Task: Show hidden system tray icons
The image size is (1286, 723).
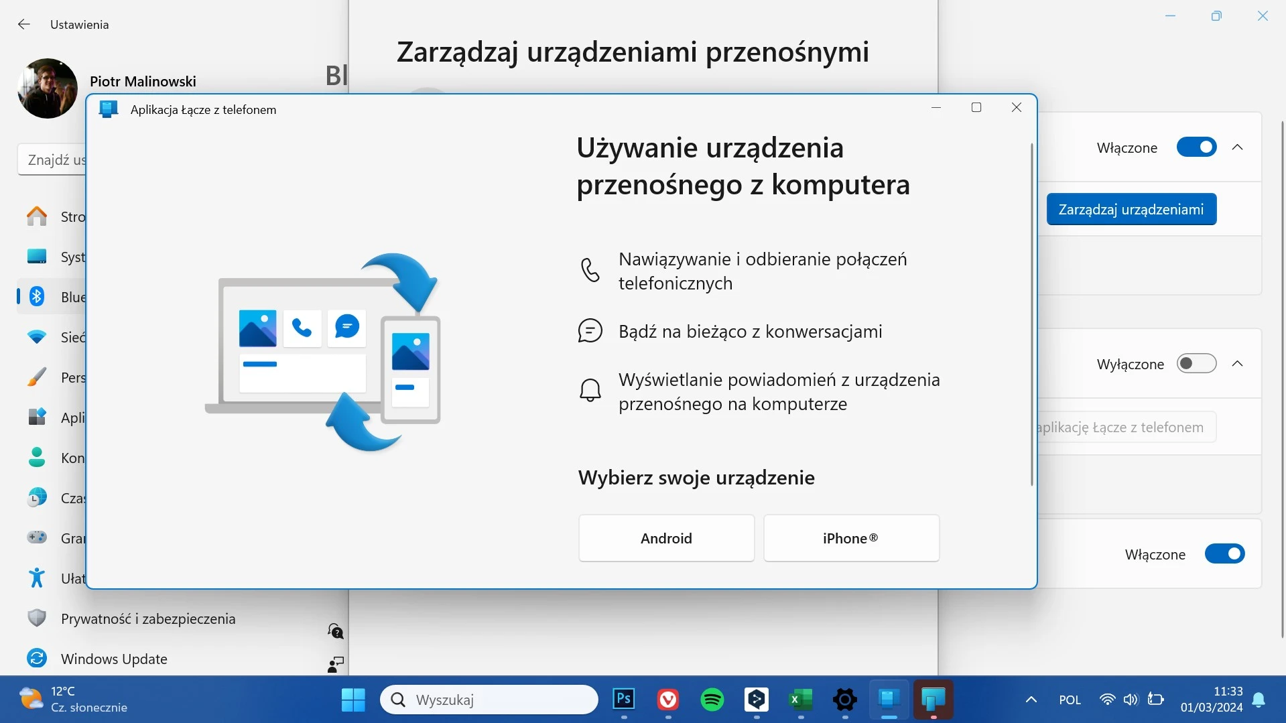Action: point(1031,700)
